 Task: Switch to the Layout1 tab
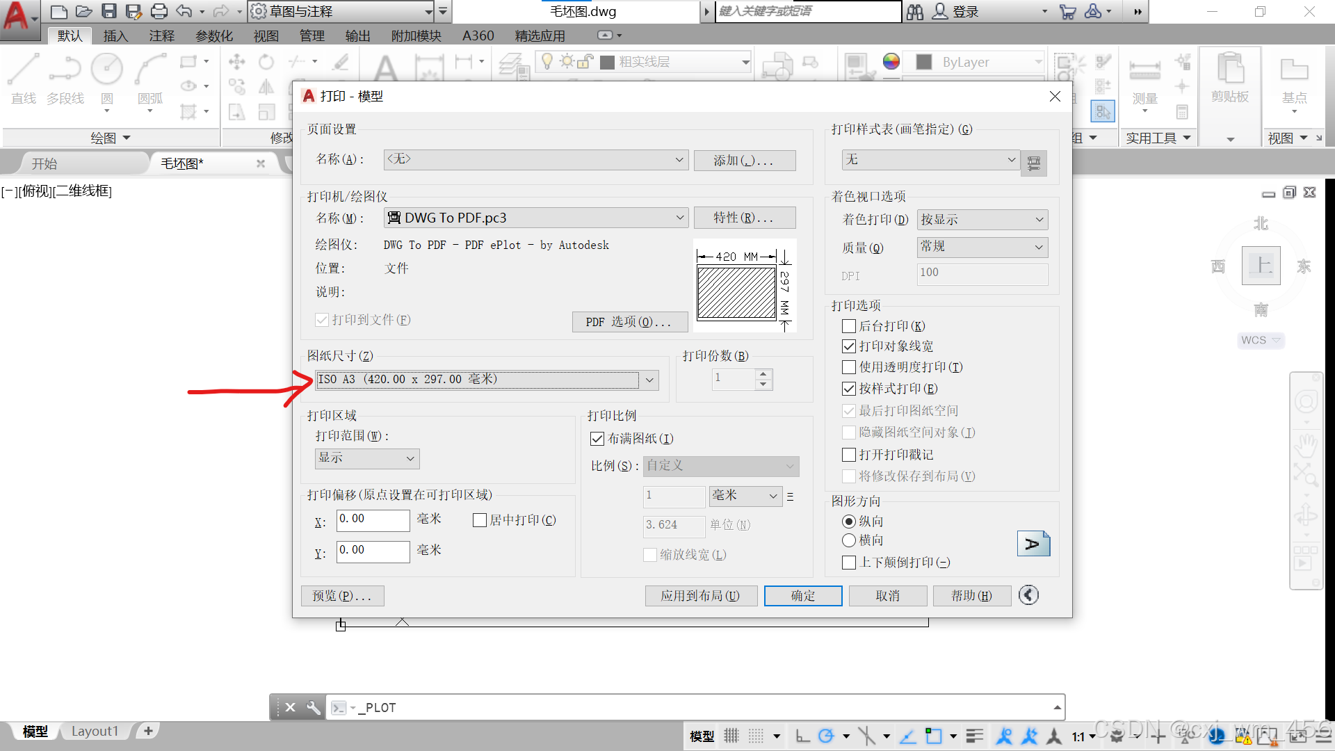[x=95, y=731]
